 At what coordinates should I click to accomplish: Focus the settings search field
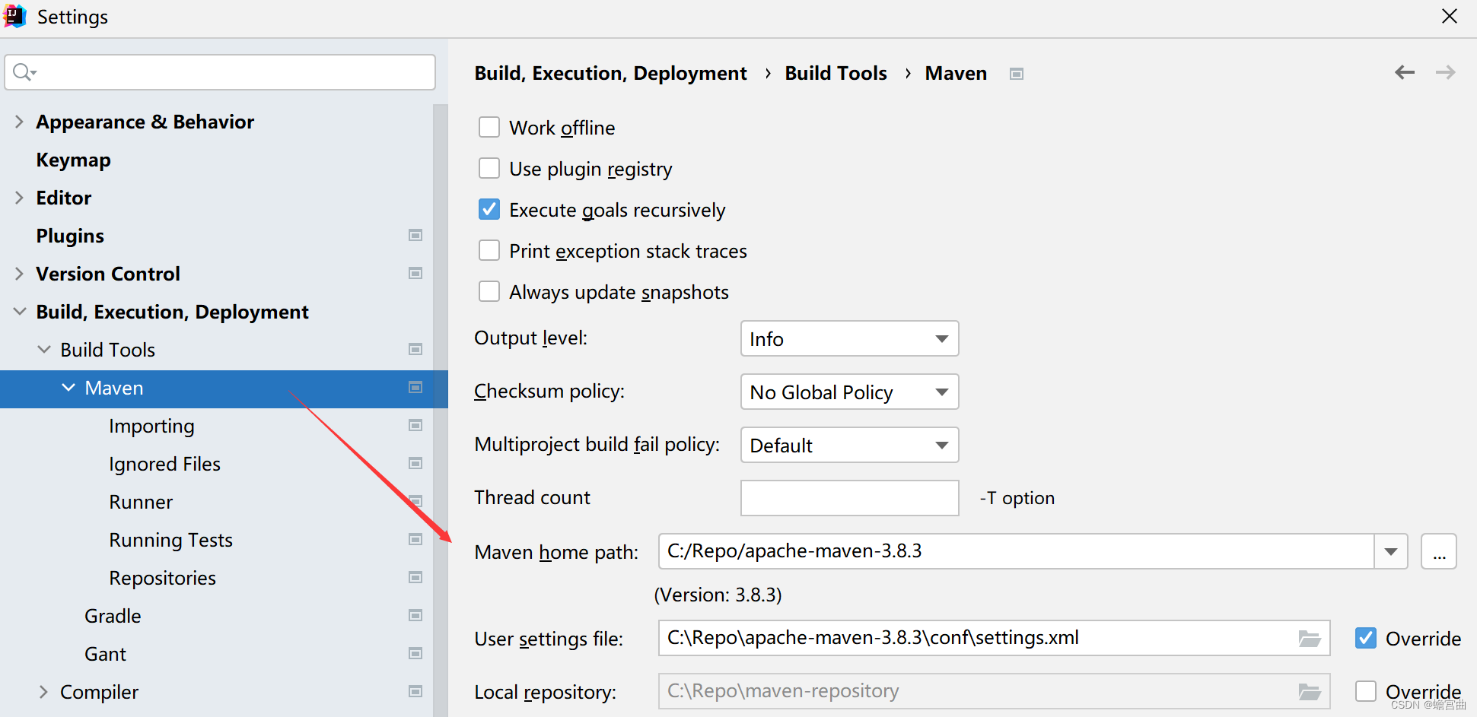point(220,72)
